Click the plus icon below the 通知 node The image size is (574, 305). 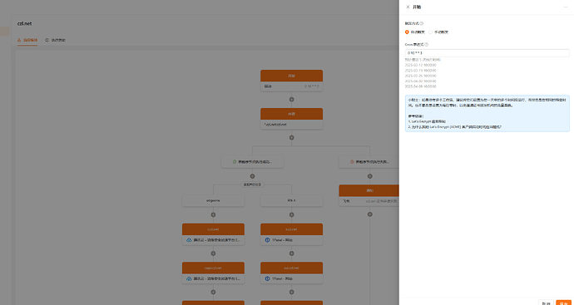369,214
